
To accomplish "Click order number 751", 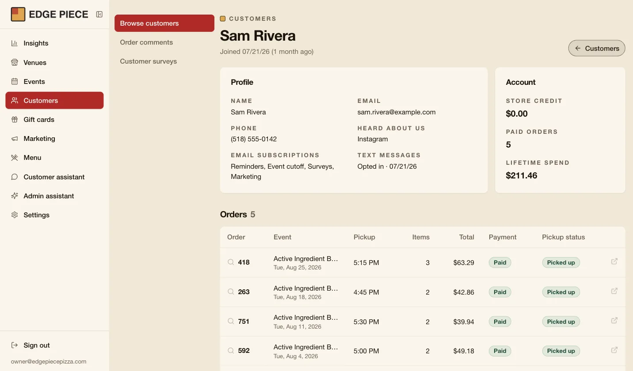I will click(x=244, y=322).
